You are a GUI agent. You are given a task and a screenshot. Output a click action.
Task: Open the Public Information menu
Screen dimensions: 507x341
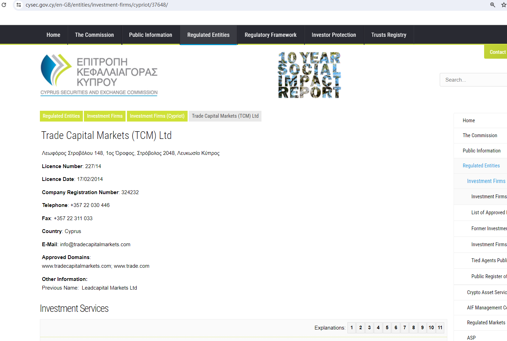pos(151,35)
